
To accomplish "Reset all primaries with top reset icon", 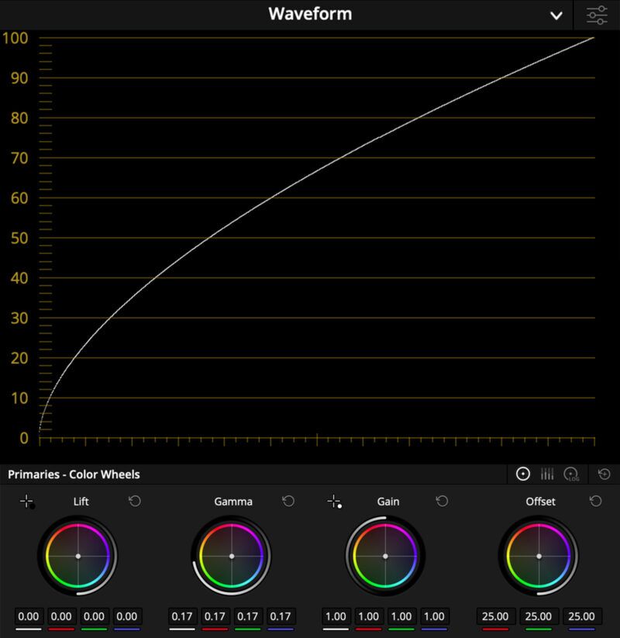I will 604,474.
